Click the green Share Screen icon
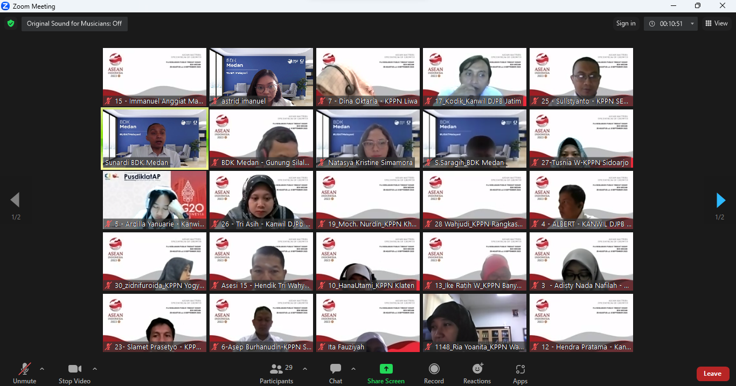 click(x=386, y=369)
